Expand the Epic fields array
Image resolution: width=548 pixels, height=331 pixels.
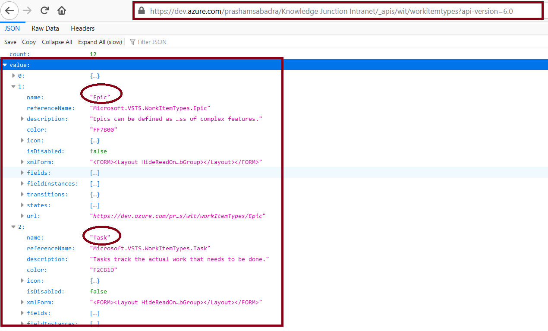22,173
